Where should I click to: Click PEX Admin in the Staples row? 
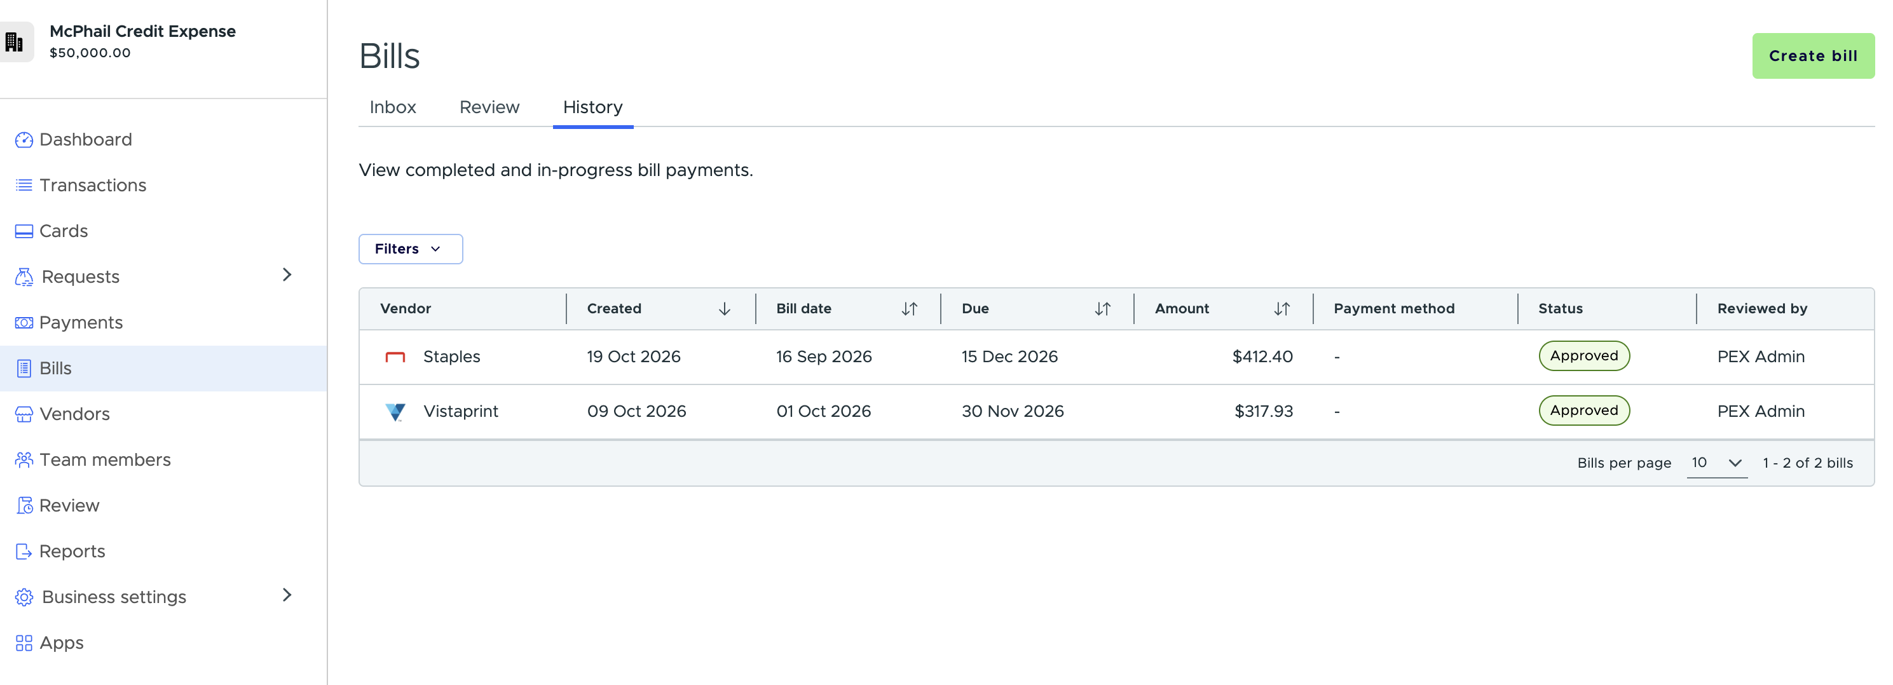(x=1761, y=357)
